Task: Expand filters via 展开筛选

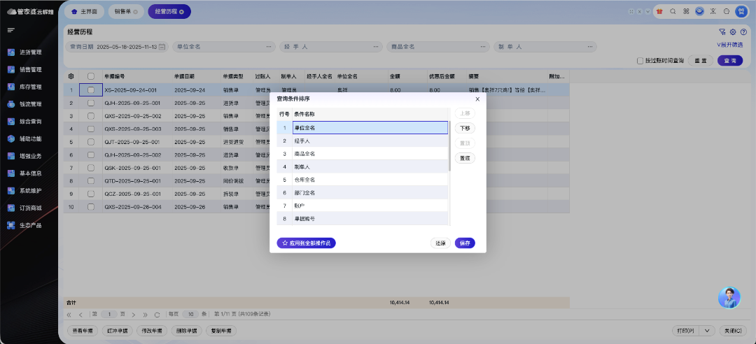Action: coord(729,45)
